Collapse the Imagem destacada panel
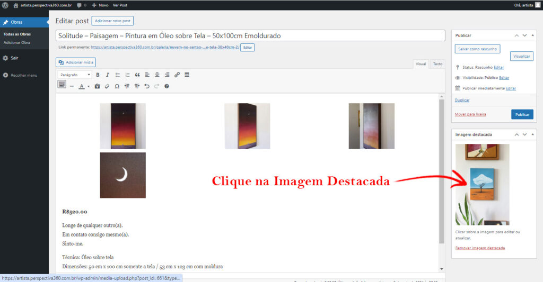 click(x=532, y=134)
